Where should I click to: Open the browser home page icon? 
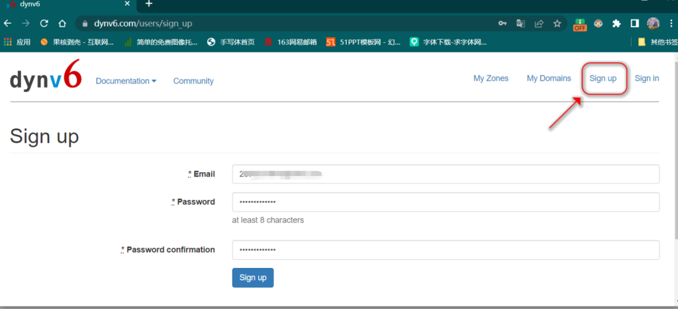(x=62, y=23)
